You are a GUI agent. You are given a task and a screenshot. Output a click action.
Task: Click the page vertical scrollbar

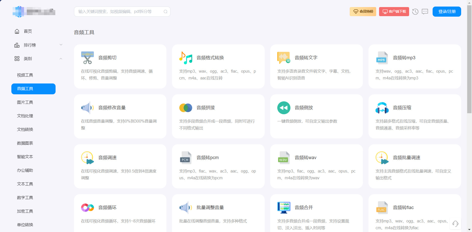[469, 60]
